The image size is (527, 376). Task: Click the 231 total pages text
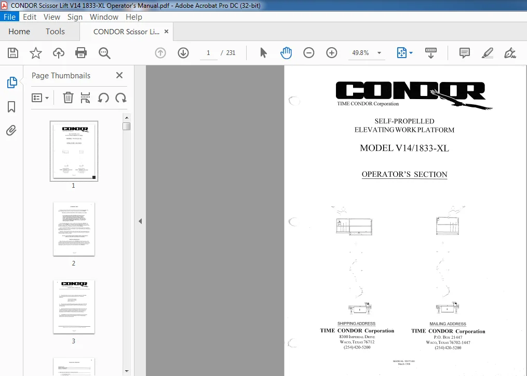231,53
